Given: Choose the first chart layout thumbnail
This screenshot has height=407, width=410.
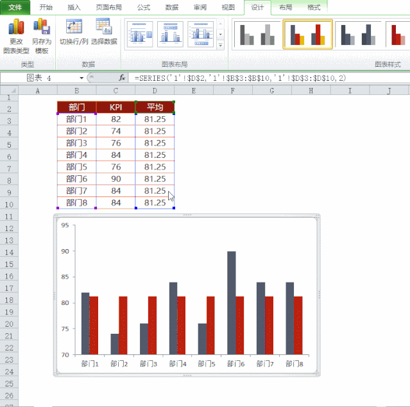Looking at the screenshot, I should point(140,34).
